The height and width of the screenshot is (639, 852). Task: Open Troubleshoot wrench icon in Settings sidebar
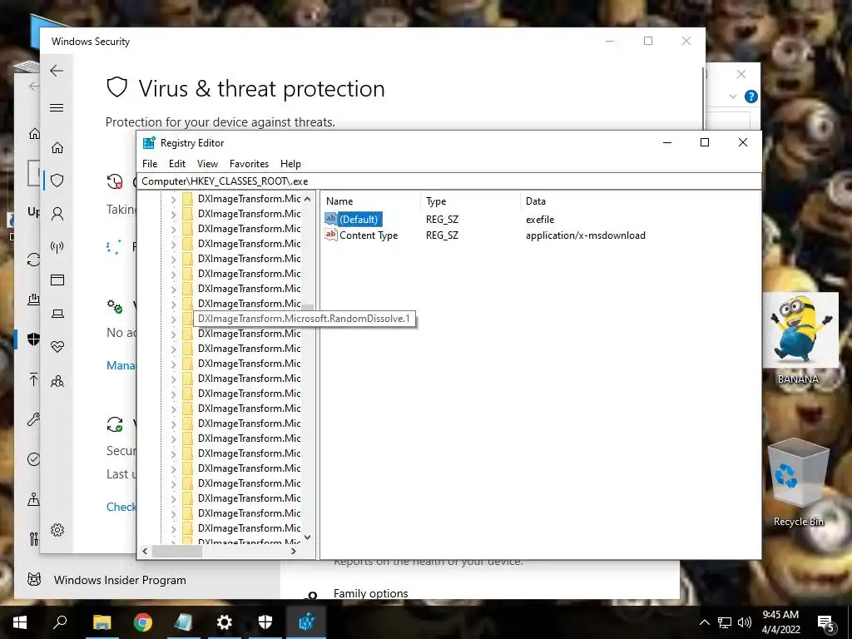coord(33,419)
